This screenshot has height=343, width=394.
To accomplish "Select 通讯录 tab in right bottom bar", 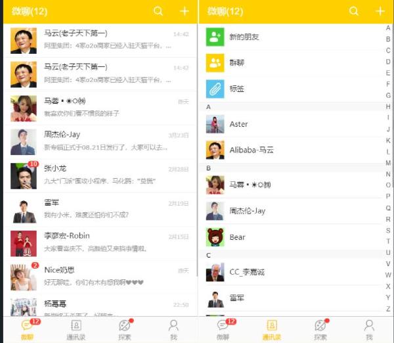I will point(272,329).
